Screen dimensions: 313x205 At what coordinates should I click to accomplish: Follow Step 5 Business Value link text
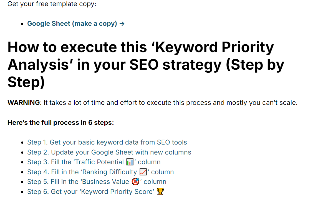(97, 182)
